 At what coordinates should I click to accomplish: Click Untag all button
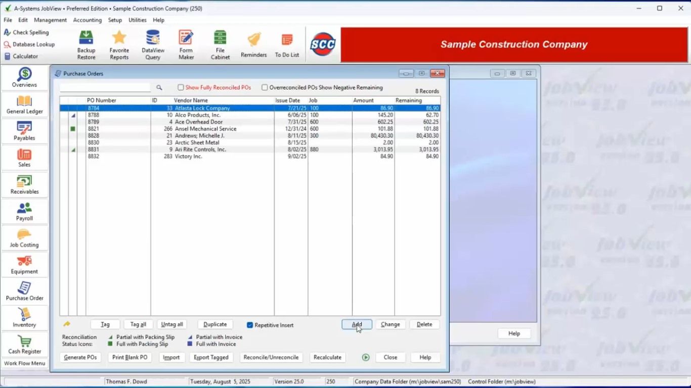point(172,324)
